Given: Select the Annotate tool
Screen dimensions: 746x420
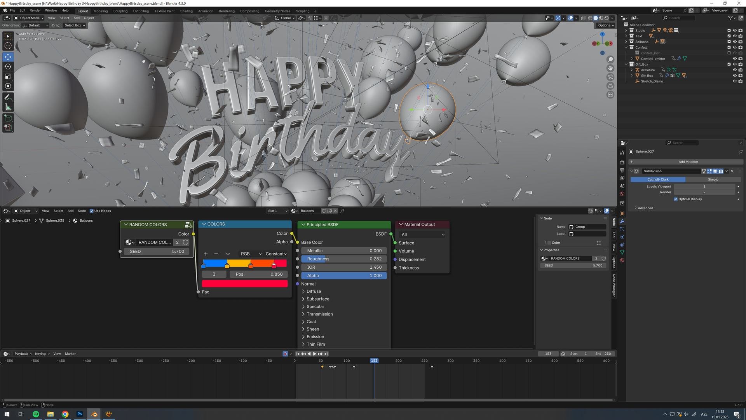Looking at the screenshot, I should coord(8,97).
